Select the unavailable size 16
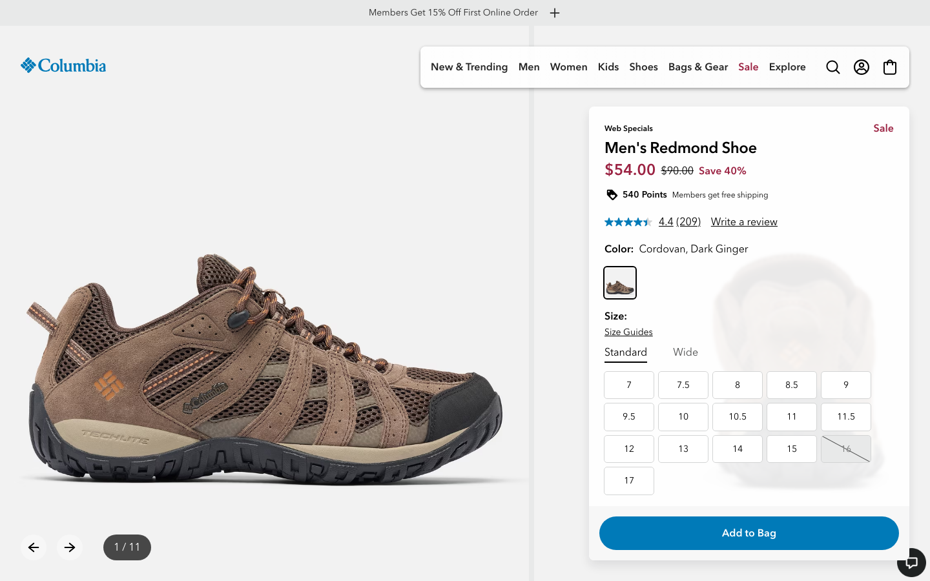The image size is (930, 581). [x=846, y=449]
